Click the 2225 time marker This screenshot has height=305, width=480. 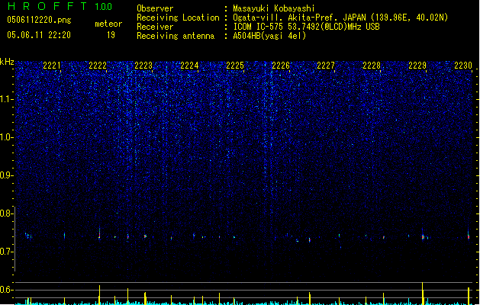[x=235, y=66]
